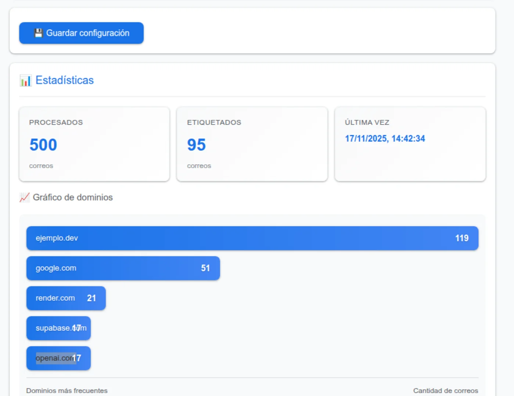The width and height of the screenshot is (514, 396).
Task: Click the ETIQUETADOS label
Action: 214,122
